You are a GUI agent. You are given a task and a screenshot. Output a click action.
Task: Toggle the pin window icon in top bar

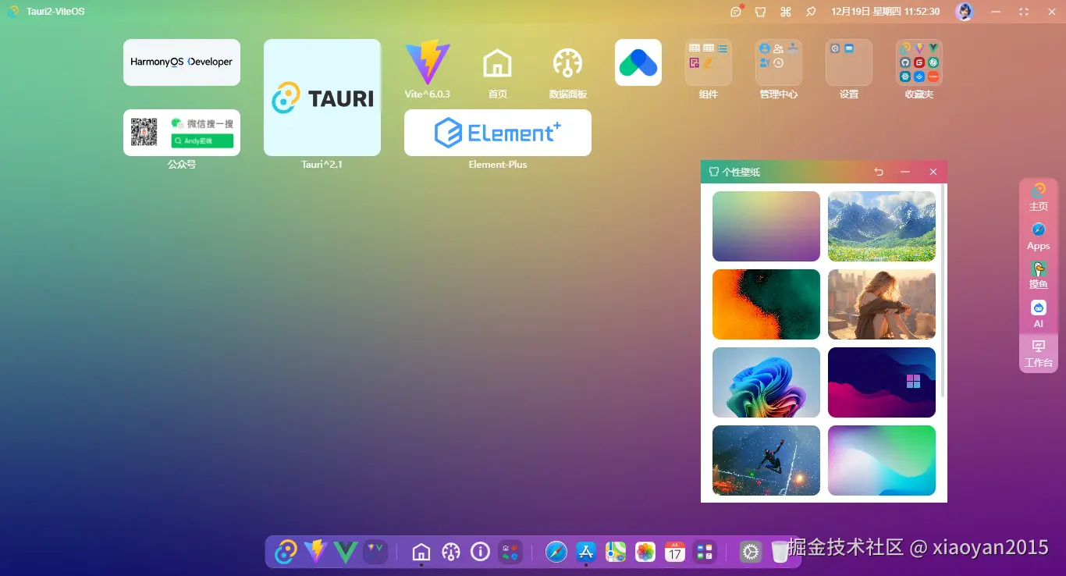[x=811, y=12]
